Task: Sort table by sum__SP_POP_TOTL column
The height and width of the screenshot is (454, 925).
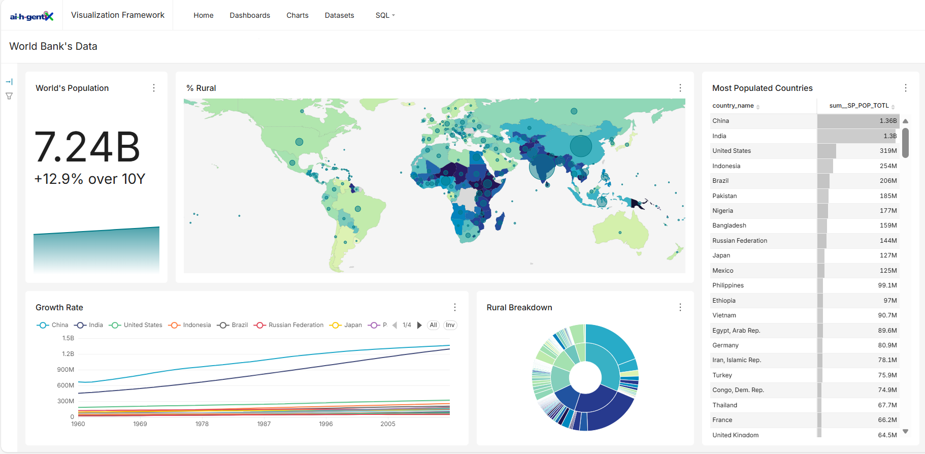Action: (862, 106)
